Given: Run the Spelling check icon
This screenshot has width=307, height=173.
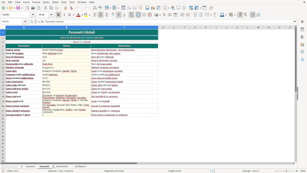Looking at the screenshot, I should [x=100, y=8].
